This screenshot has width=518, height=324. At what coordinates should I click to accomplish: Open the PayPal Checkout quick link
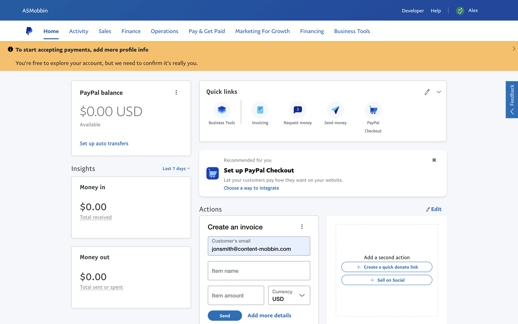point(373,117)
